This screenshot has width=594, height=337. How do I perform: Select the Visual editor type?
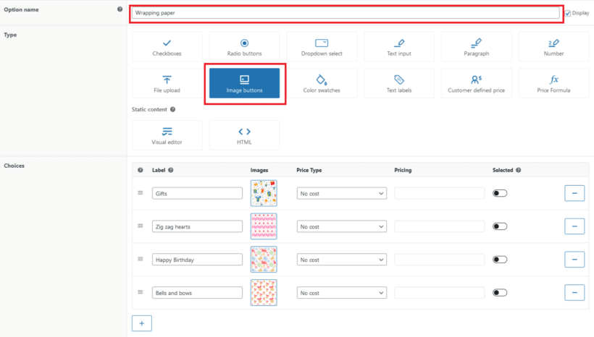(167, 135)
